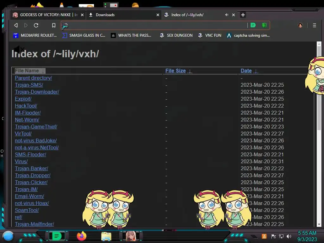The height and width of the screenshot is (243, 324).
Task: Open the VNC FUN bookmark
Action: point(209,35)
